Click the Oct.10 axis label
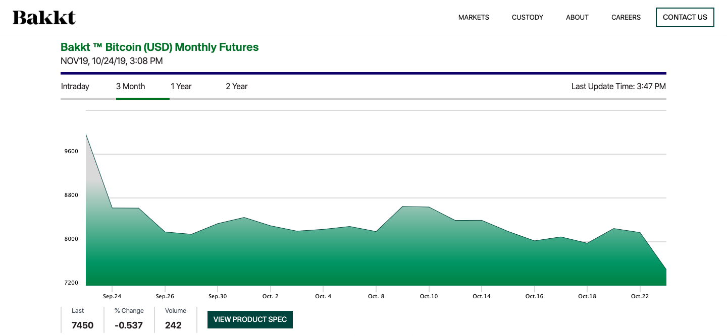 pos(429,296)
